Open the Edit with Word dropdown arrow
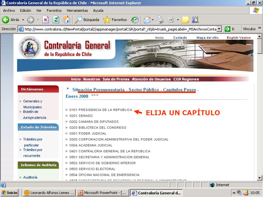Screen dimensions: 263x197 (178, 20)
